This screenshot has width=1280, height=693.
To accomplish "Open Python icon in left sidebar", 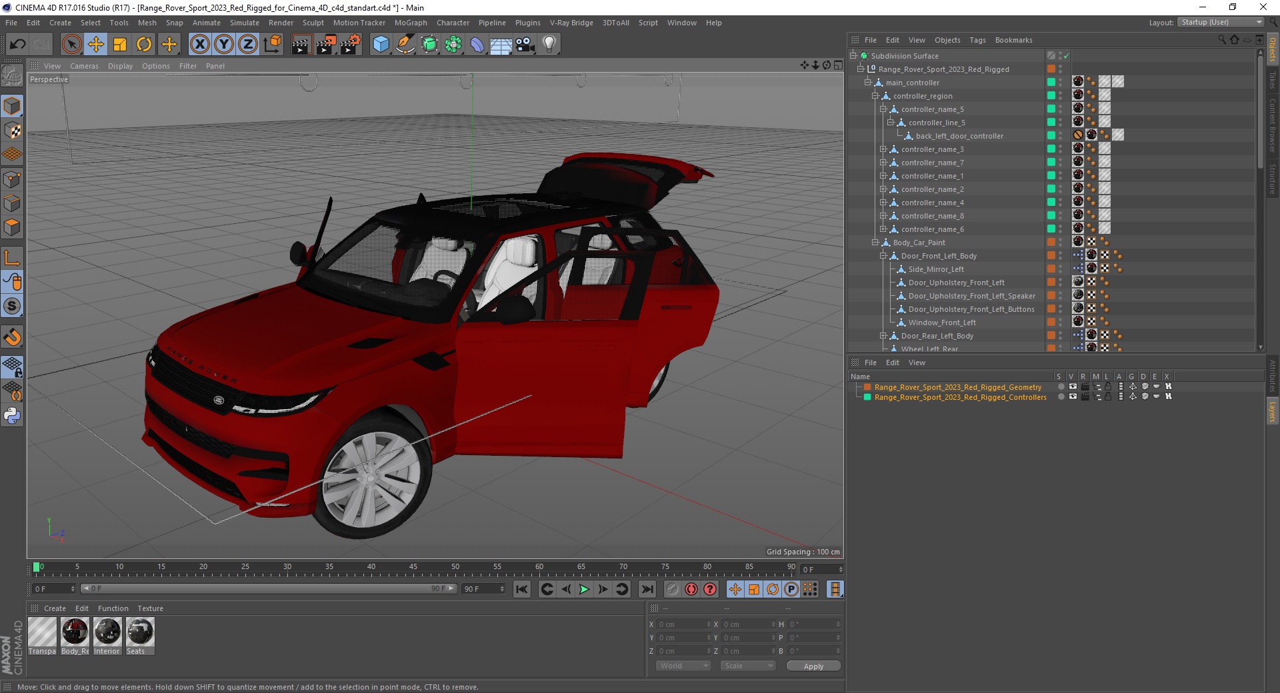I will (x=12, y=416).
